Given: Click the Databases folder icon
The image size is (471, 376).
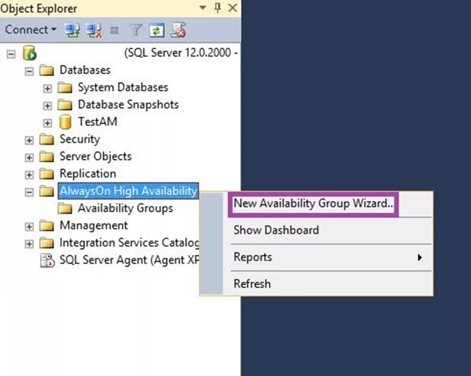Looking at the screenshot, I should point(47,71).
